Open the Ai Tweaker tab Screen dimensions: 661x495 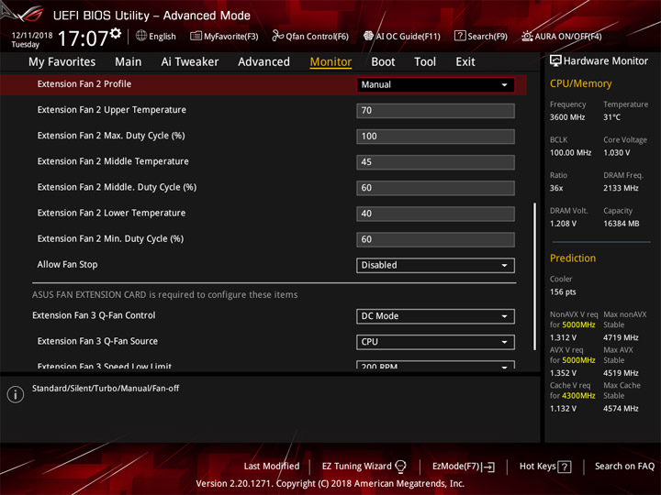pyautogui.click(x=190, y=62)
